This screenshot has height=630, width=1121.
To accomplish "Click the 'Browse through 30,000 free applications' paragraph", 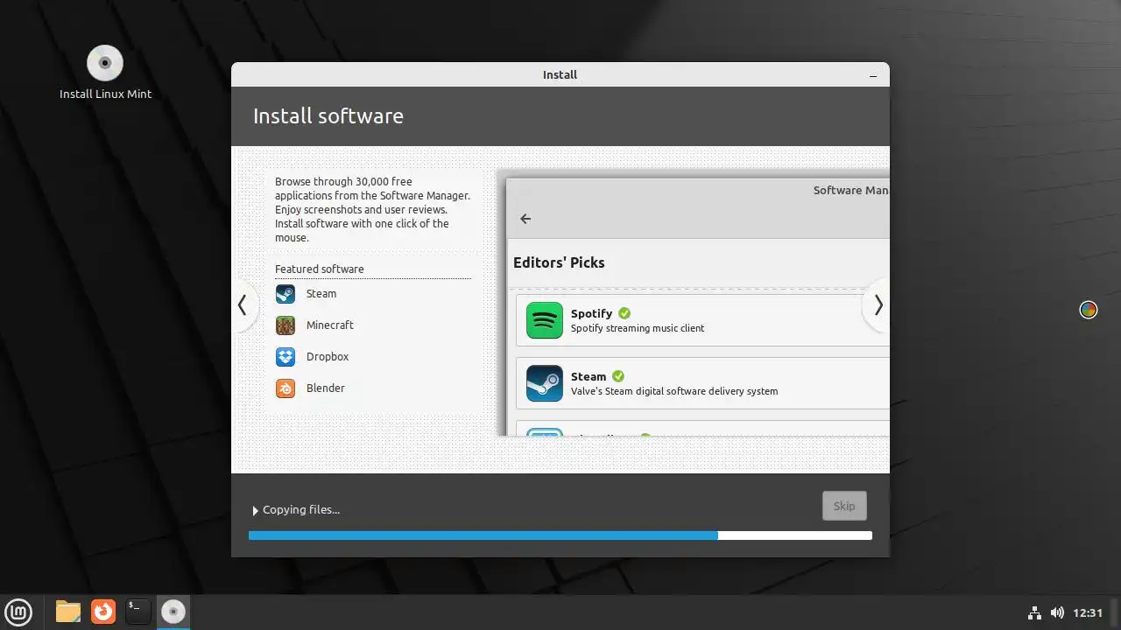I will tap(372, 210).
